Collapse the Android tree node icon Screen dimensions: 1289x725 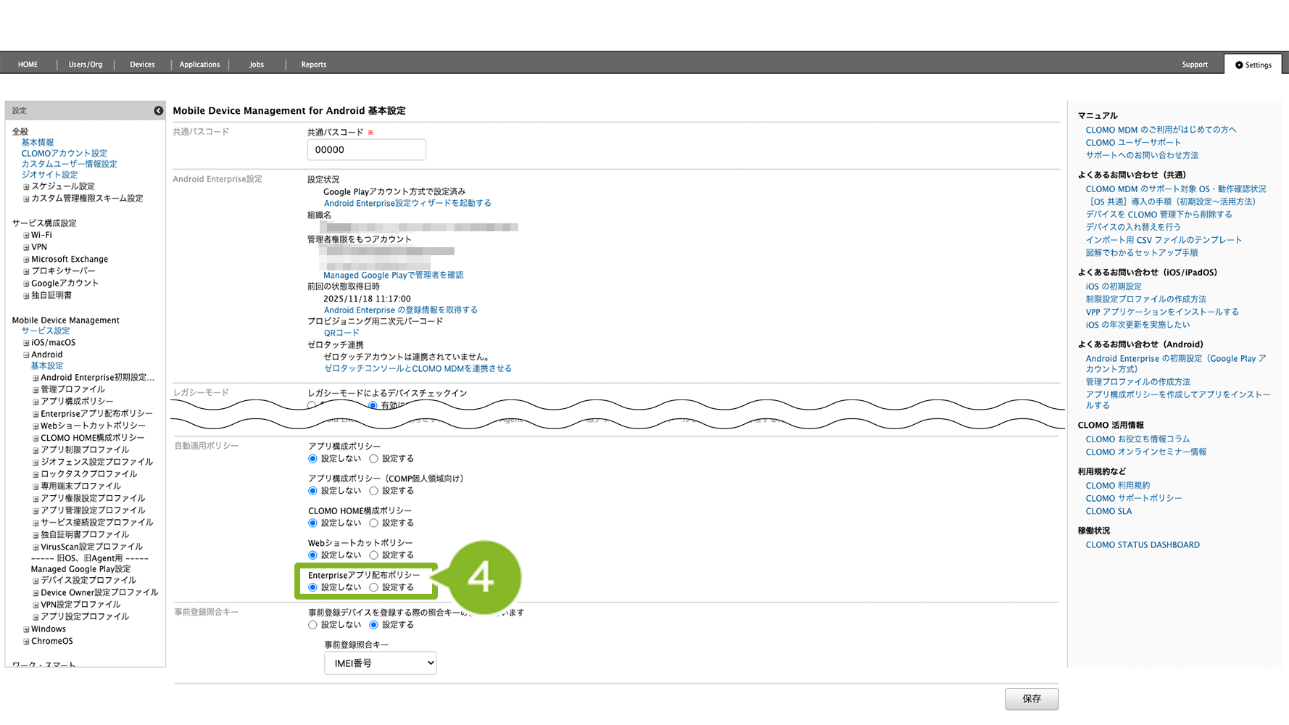26,355
